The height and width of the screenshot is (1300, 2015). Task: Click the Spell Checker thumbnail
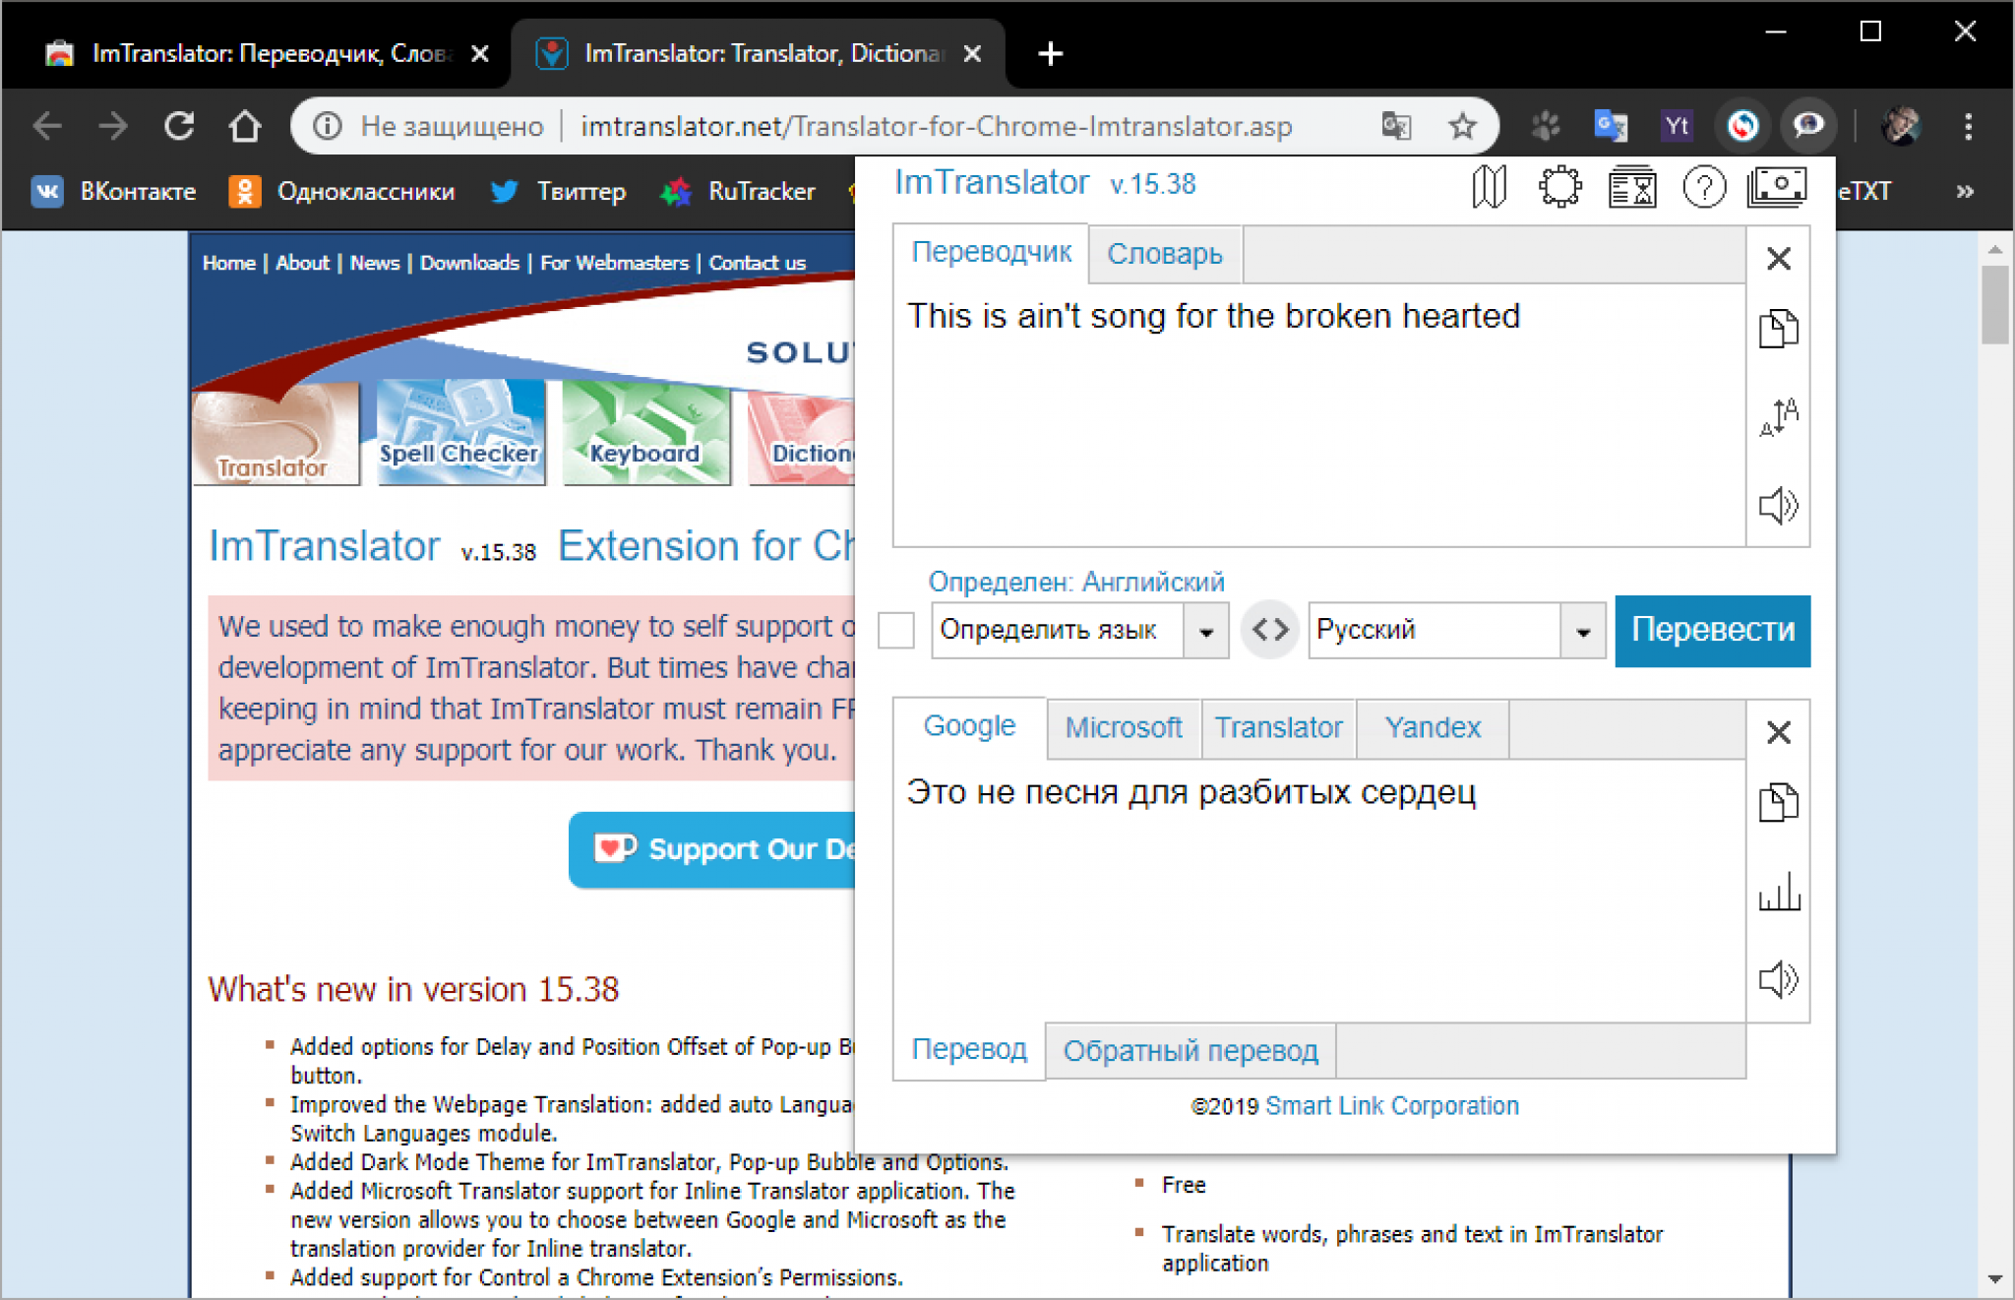pyautogui.click(x=460, y=434)
